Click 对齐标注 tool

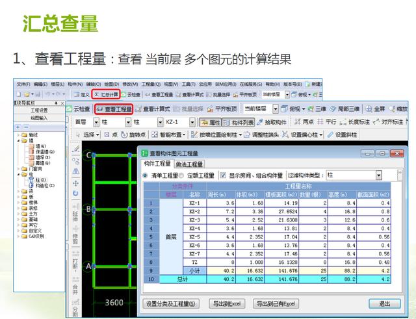pos(387,122)
